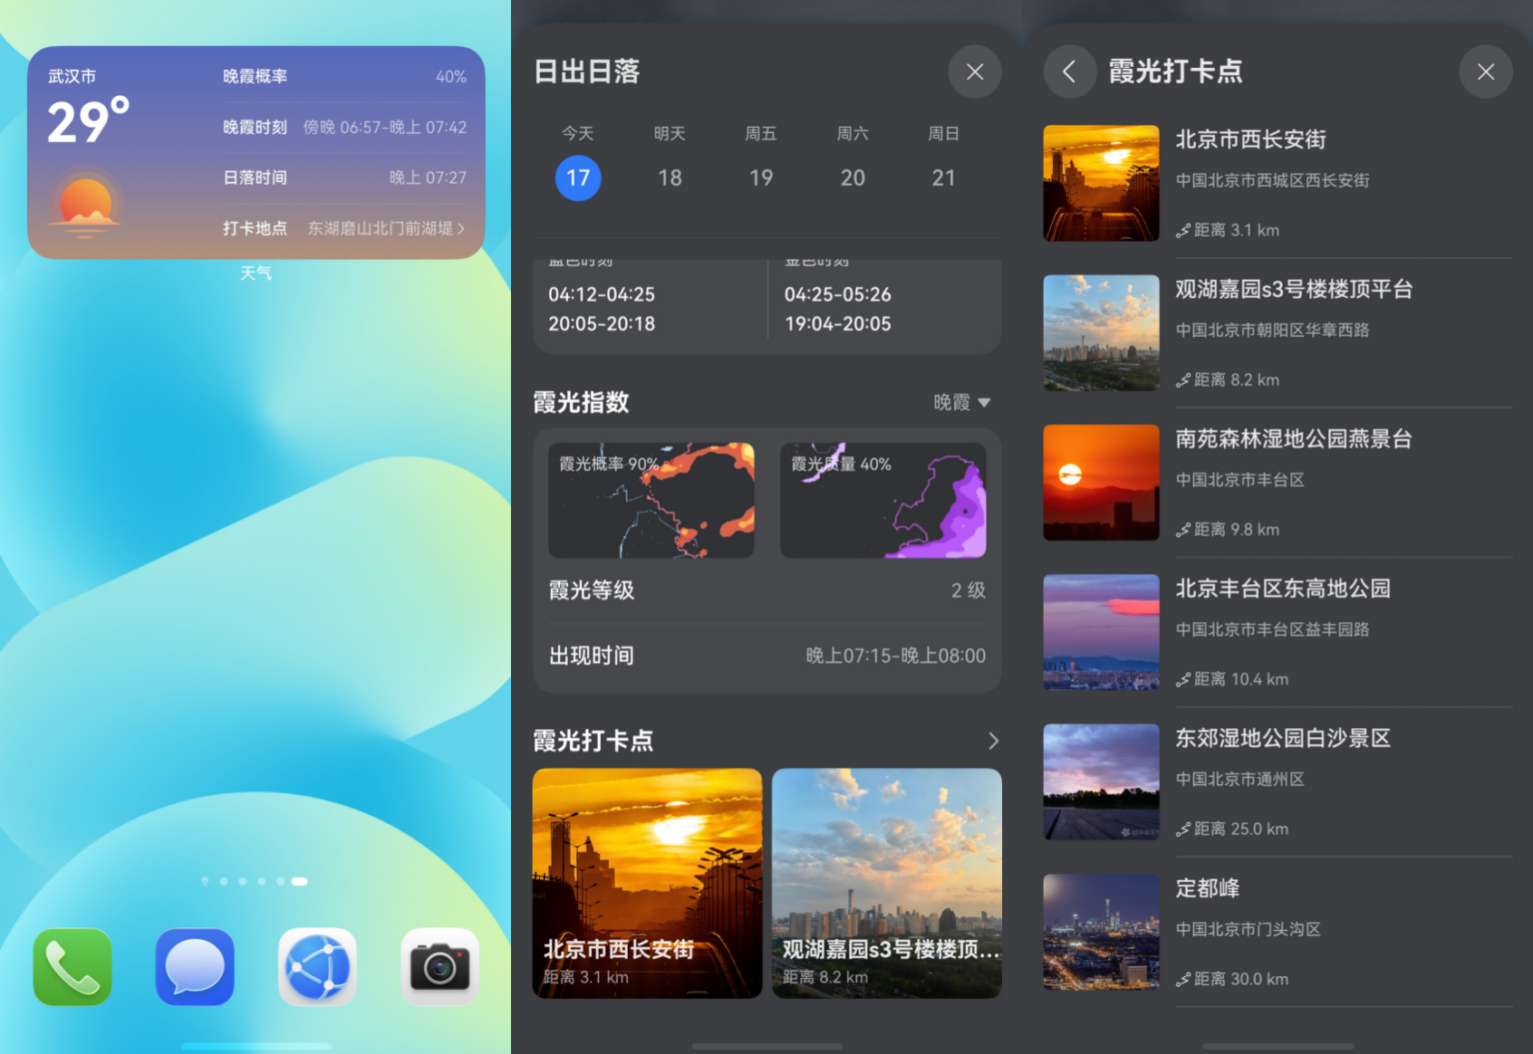Expand 霞光打卡点 section with arrow

(993, 741)
